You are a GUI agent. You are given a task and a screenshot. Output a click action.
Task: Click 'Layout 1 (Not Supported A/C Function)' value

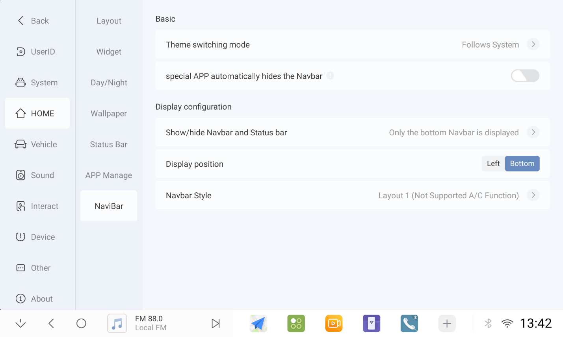[448, 195]
